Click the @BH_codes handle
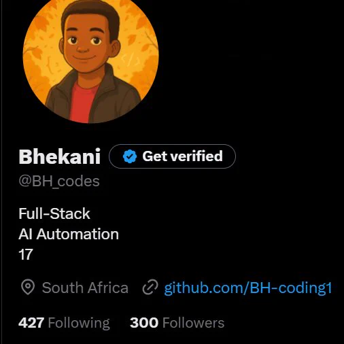Image resolution: width=344 pixels, height=344 pixels. [x=59, y=182]
